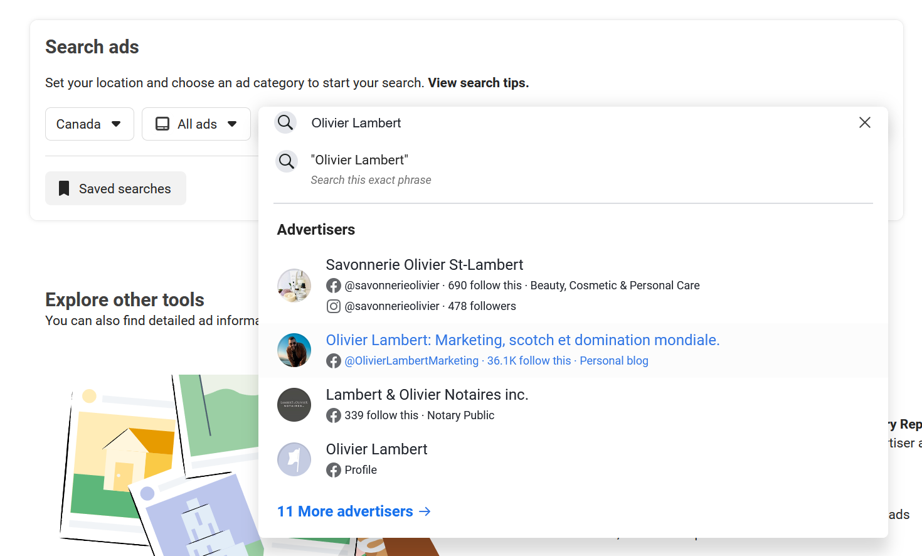
Task: Click 11 More advertisers link
Action: [x=345, y=511]
